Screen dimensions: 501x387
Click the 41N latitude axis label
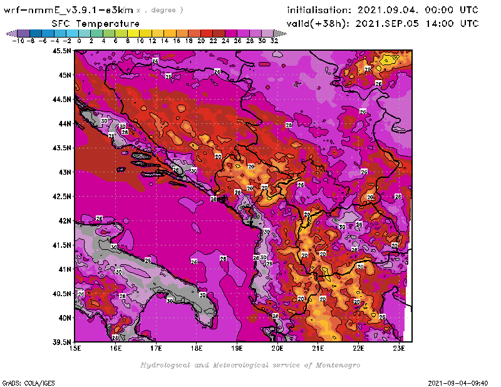coord(65,269)
